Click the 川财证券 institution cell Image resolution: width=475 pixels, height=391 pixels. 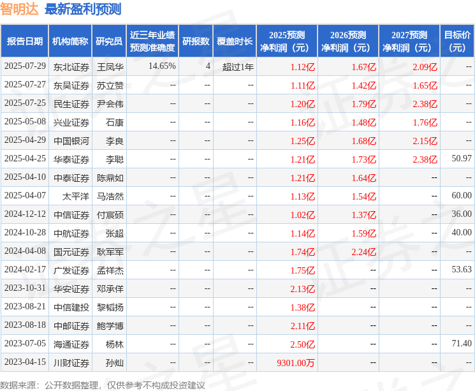(71, 363)
